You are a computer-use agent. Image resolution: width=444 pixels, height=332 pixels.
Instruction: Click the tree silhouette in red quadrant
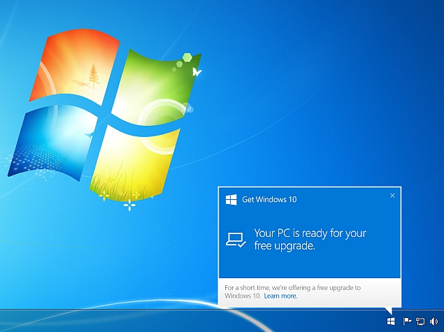(x=92, y=75)
